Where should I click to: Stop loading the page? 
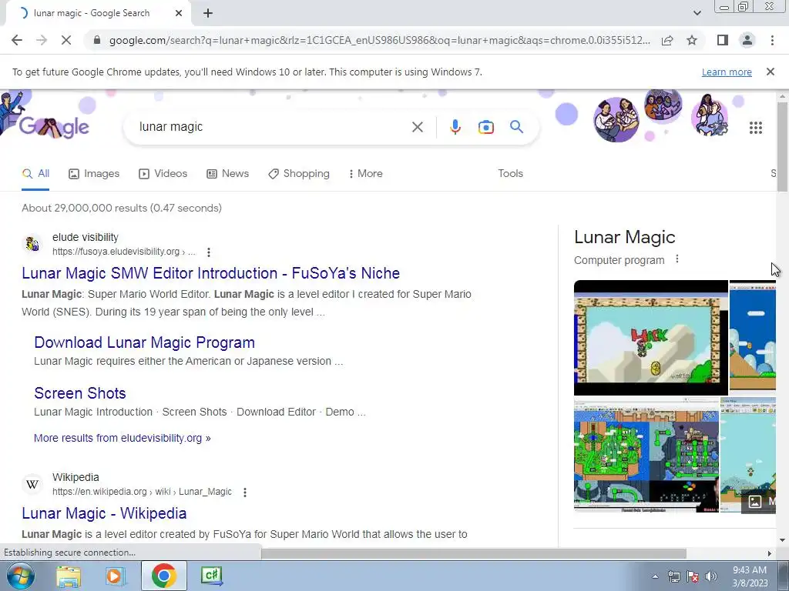click(x=66, y=40)
